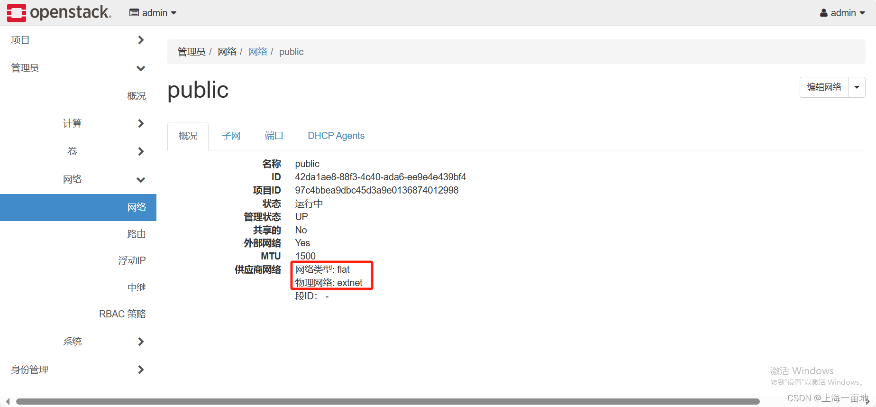The height and width of the screenshot is (407, 876).
Task: Click the 网络类型: flat text
Action: click(x=322, y=269)
